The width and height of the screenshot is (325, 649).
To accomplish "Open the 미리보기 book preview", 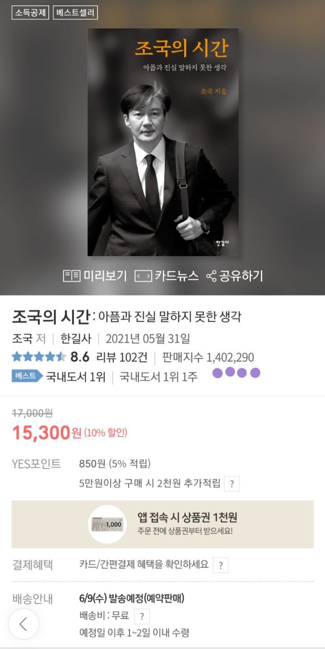I will tap(95, 276).
